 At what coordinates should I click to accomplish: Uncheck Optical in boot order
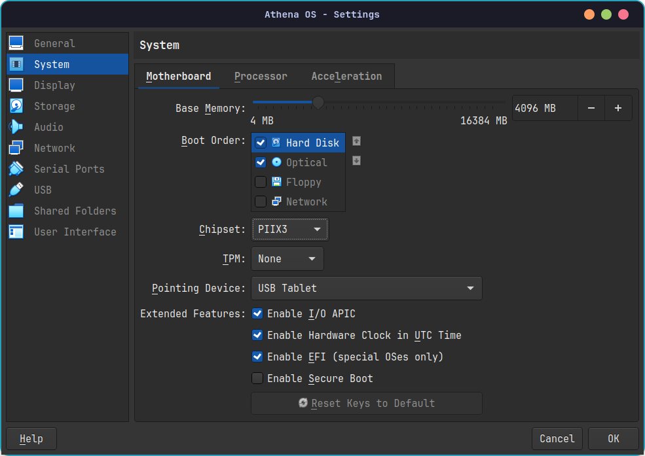click(x=261, y=162)
